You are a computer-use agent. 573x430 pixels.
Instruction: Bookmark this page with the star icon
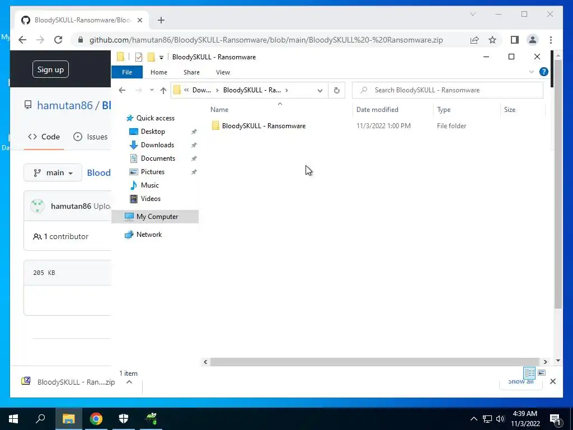492,40
